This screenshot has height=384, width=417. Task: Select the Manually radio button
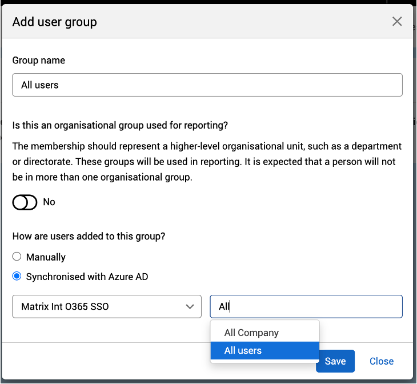(17, 257)
